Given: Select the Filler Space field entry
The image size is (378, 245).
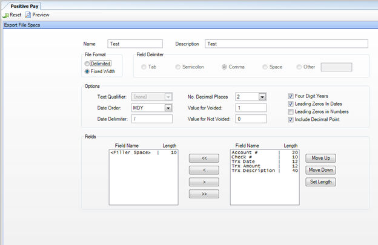Looking at the screenshot, I should point(132,152).
